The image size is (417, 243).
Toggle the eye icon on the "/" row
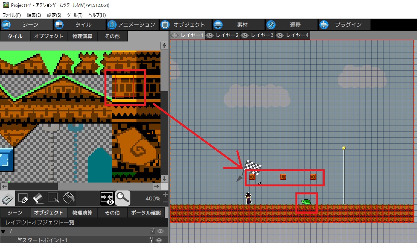tap(160, 231)
